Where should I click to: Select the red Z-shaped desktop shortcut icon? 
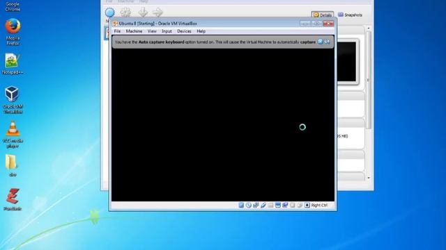point(13,196)
